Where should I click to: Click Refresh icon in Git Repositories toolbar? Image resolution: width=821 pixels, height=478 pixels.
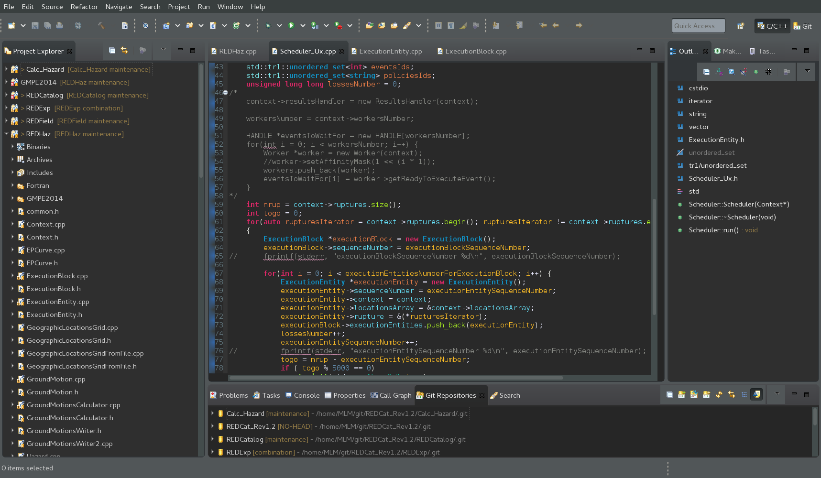pos(719,395)
